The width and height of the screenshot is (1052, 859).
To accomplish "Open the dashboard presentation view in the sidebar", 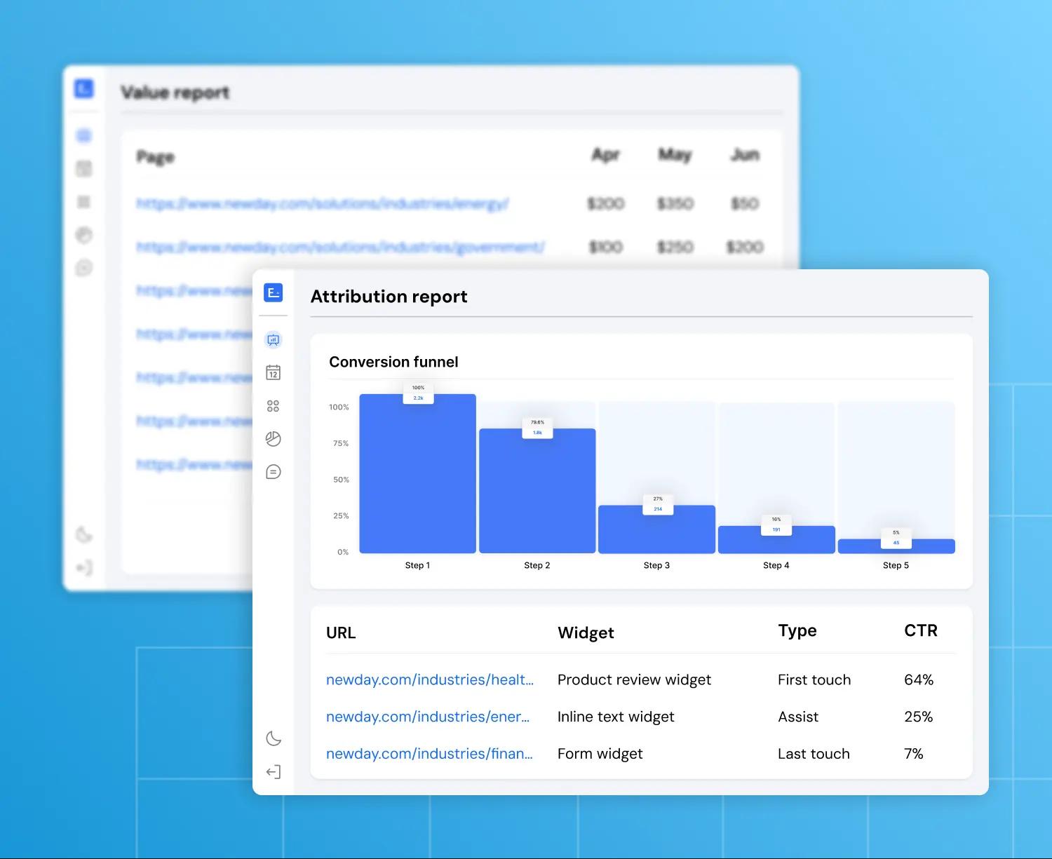I will (274, 339).
